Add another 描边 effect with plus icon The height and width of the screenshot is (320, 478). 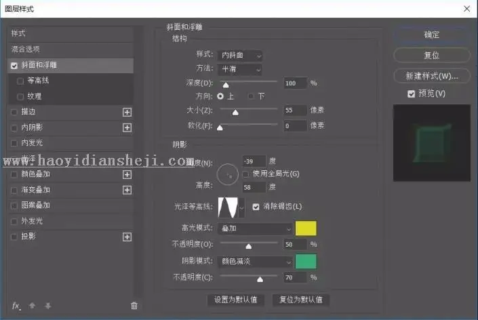click(127, 112)
